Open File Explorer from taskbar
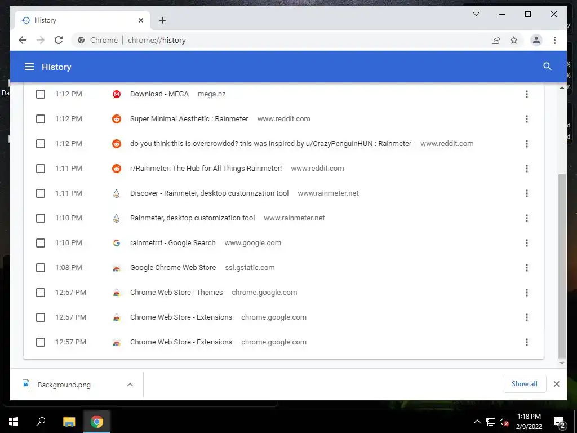 click(x=69, y=421)
